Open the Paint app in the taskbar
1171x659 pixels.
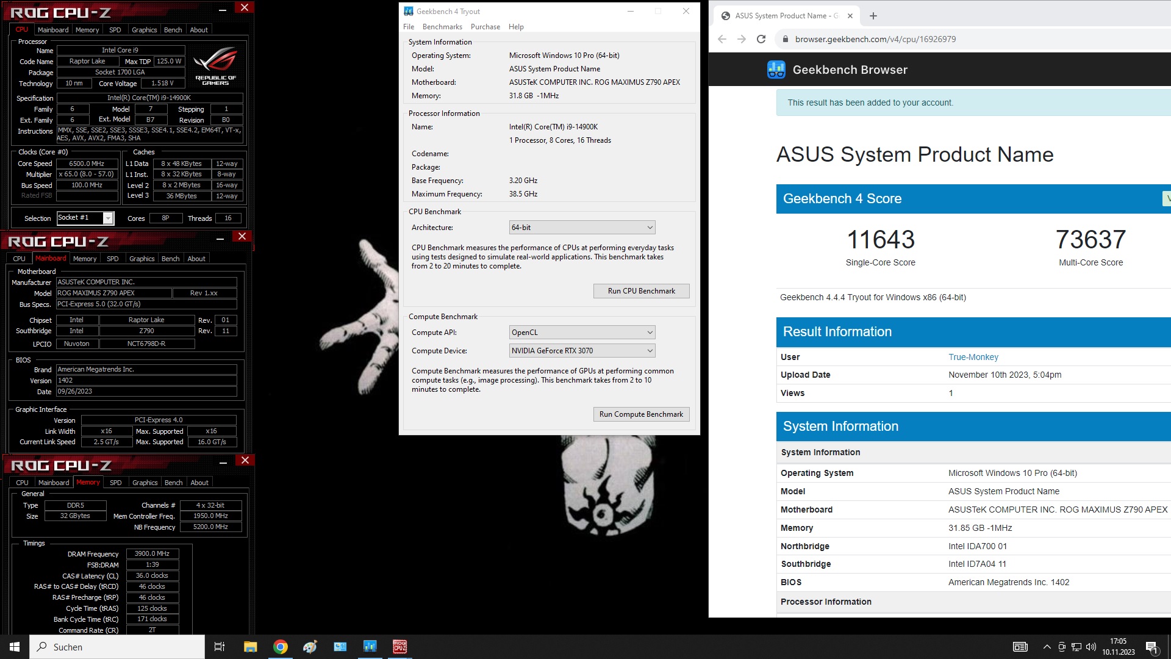coord(310,647)
